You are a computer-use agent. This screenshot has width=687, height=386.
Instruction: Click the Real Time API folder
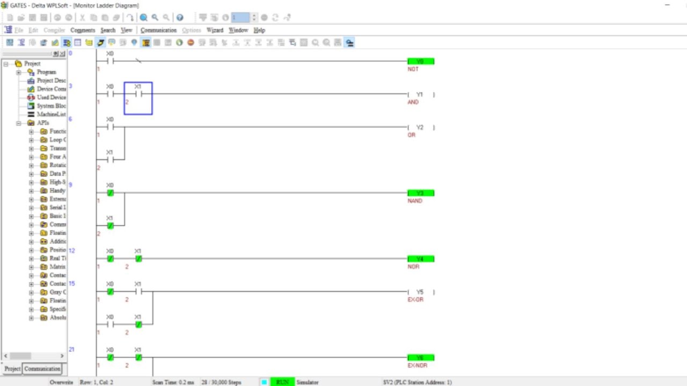[53, 258]
